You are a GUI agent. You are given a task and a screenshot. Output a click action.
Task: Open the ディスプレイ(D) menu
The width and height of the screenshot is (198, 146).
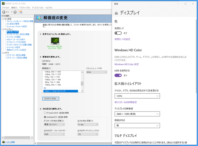pos(38,8)
